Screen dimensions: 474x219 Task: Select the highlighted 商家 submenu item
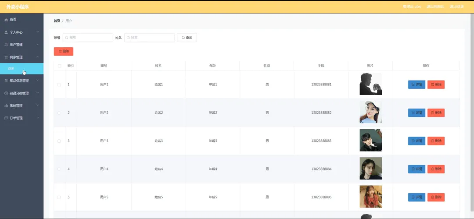(22, 69)
